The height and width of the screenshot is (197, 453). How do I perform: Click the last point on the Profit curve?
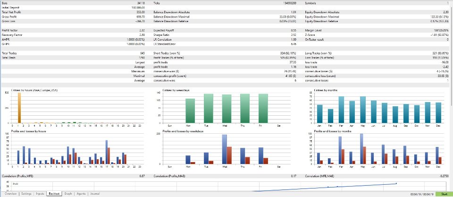tap(396, 183)
